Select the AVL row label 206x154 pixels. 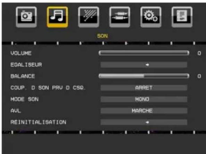click(16, 111)
